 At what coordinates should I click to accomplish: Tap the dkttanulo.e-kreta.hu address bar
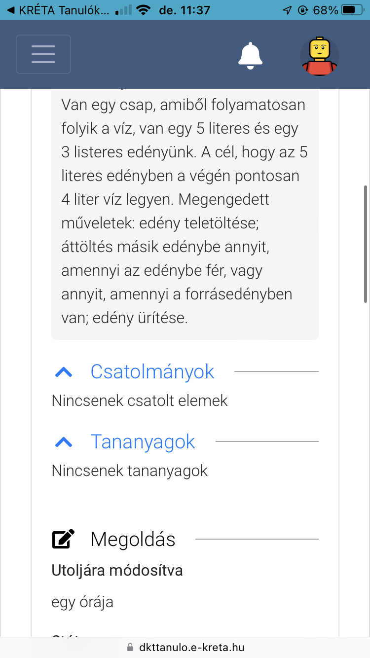185,647
